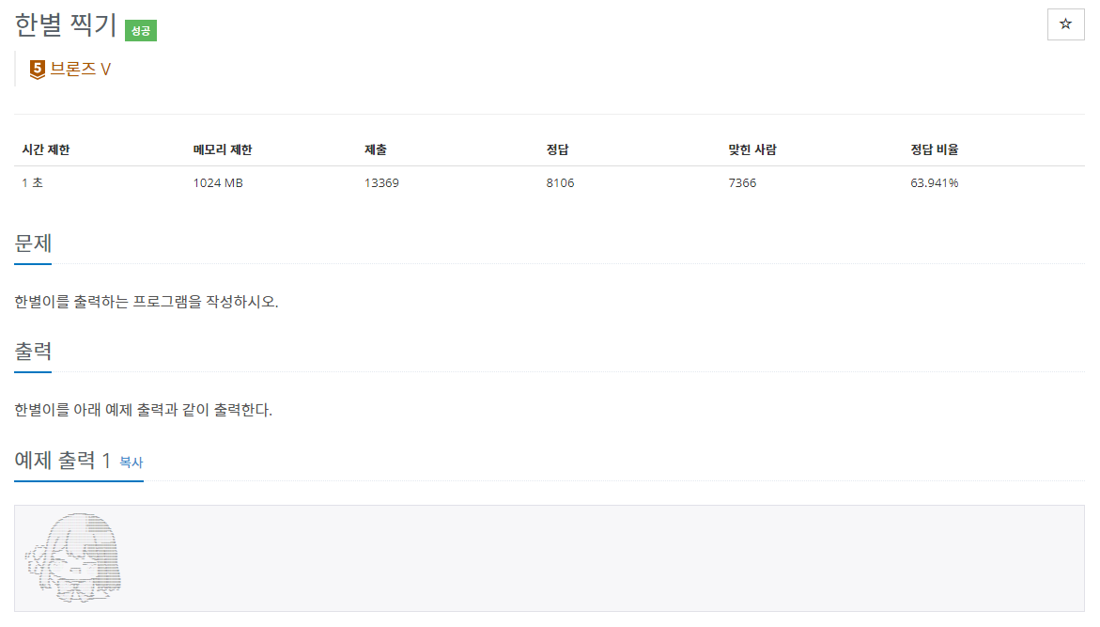Click the 문제 section heading
The image size is (1100, 627).
pyautogui.click(x=33, y=243)
